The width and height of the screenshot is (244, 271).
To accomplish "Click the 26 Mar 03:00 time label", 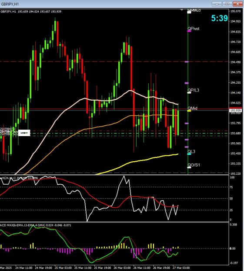I will click(122, 268).
